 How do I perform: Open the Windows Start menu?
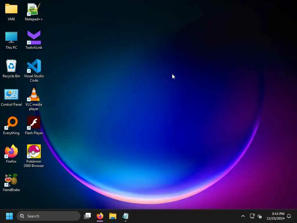(9, 216)
